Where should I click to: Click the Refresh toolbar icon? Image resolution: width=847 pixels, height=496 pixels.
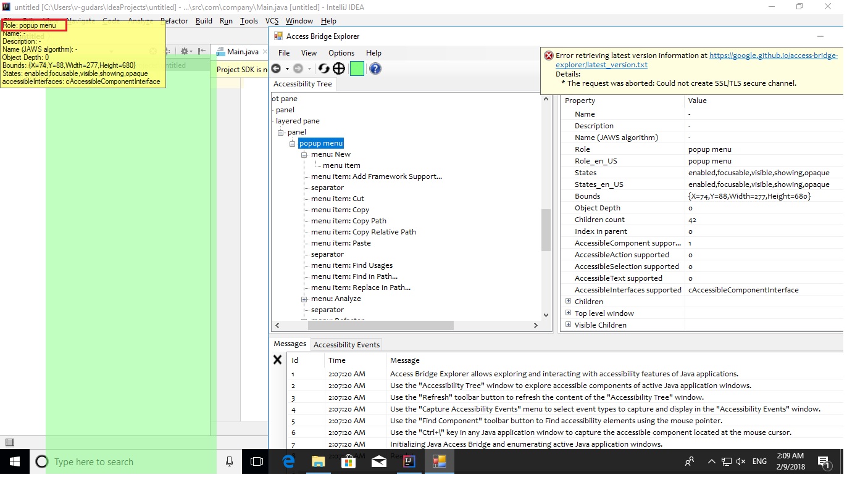pos(323,68)
